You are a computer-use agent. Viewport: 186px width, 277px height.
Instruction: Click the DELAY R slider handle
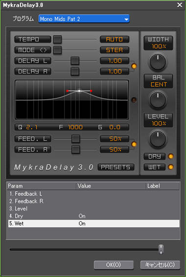click(x=75, y=71)
